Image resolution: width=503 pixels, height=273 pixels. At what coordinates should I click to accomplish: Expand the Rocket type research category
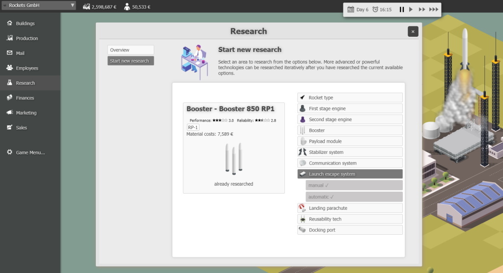click(350, 98)
